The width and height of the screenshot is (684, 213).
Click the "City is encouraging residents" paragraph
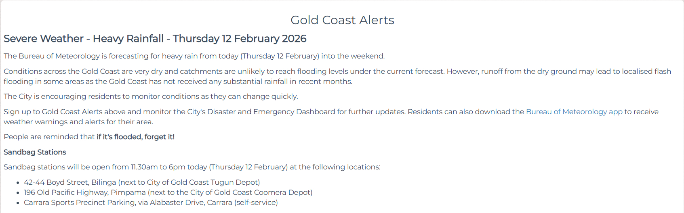[151, 96]
